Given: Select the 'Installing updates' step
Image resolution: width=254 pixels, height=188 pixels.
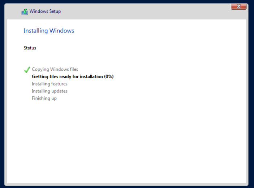Looking at the screenshot, I should (49, 91).
